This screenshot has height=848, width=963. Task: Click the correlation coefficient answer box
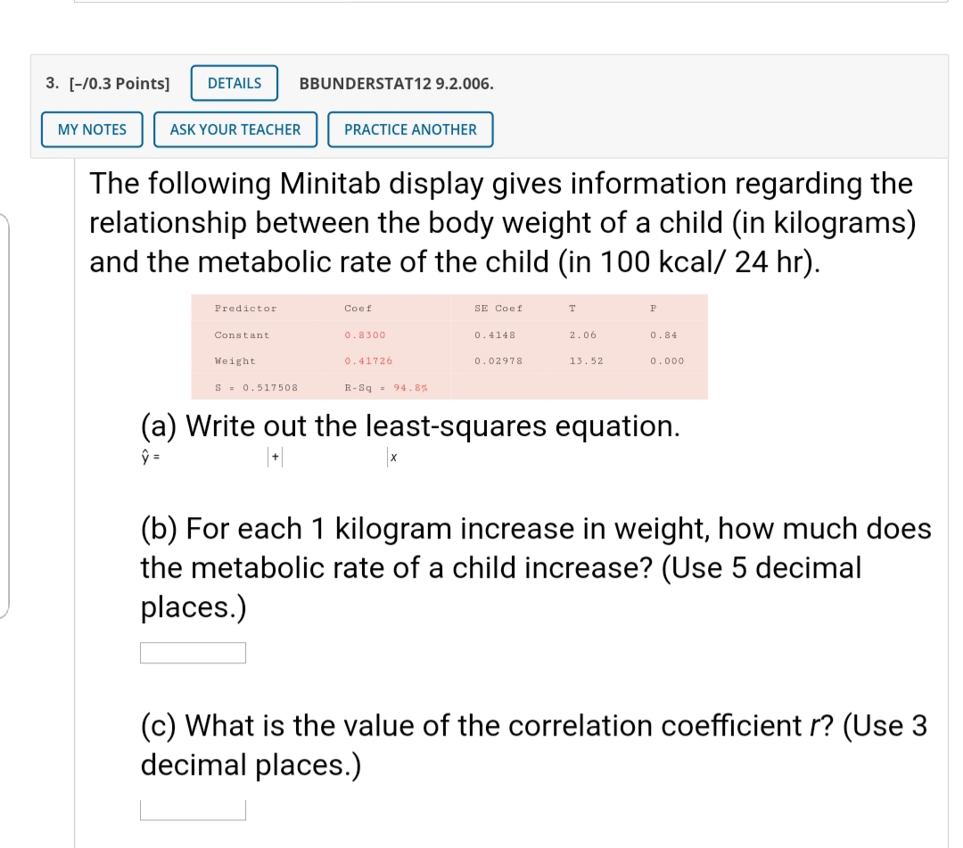pos(192,809)
